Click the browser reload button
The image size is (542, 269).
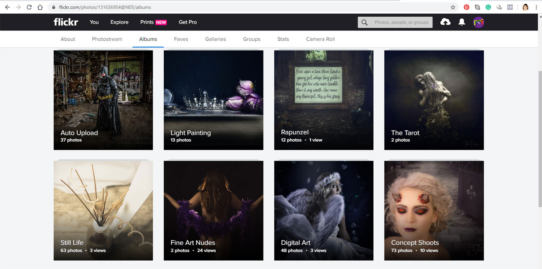click(29, 7)
